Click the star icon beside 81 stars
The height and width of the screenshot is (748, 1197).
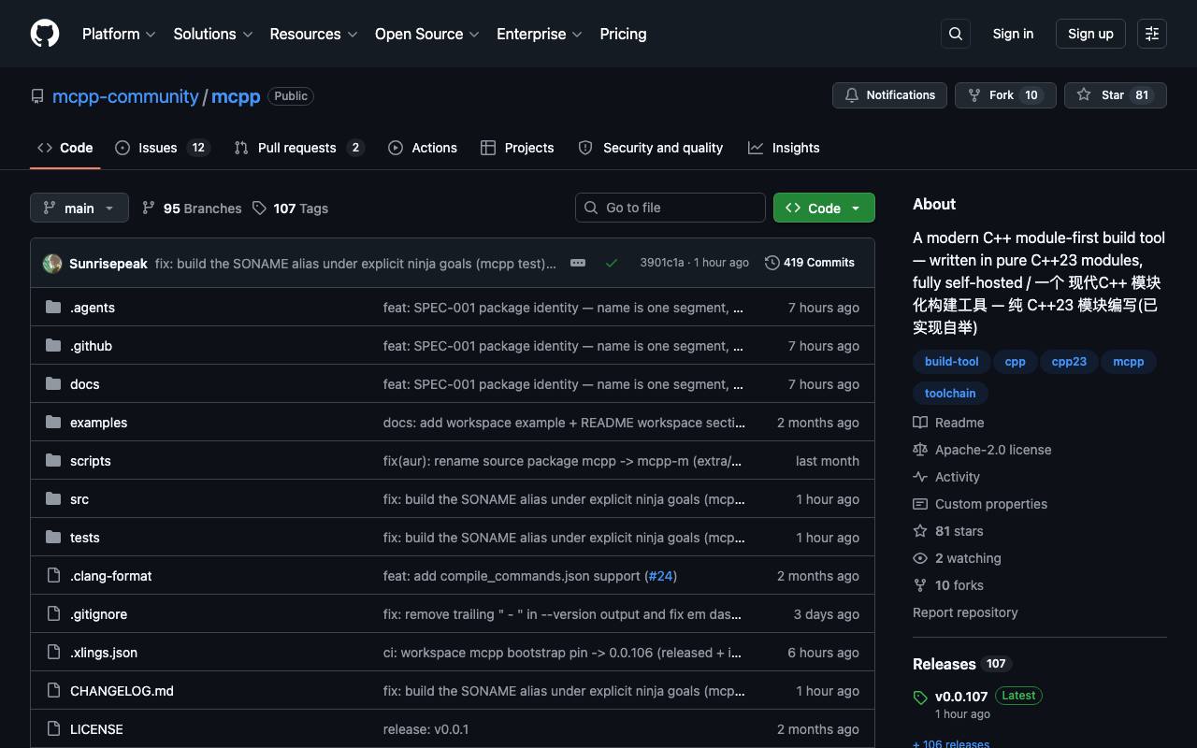[x=920, y=531]
